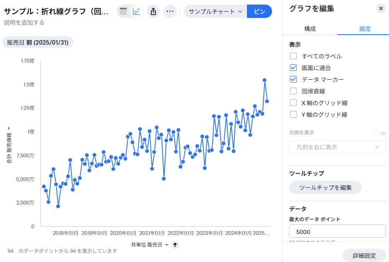Enable すべてのラベル checkbox
Image resolution: width=389 pixels, height=262 pixels.
tap(293, 56)
